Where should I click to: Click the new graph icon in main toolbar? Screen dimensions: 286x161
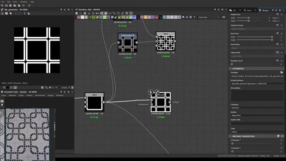pyautogui.click(x=2, y=6)
